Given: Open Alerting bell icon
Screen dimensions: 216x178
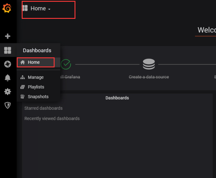Looking at the screenshot, I should (x=8, y=78).
